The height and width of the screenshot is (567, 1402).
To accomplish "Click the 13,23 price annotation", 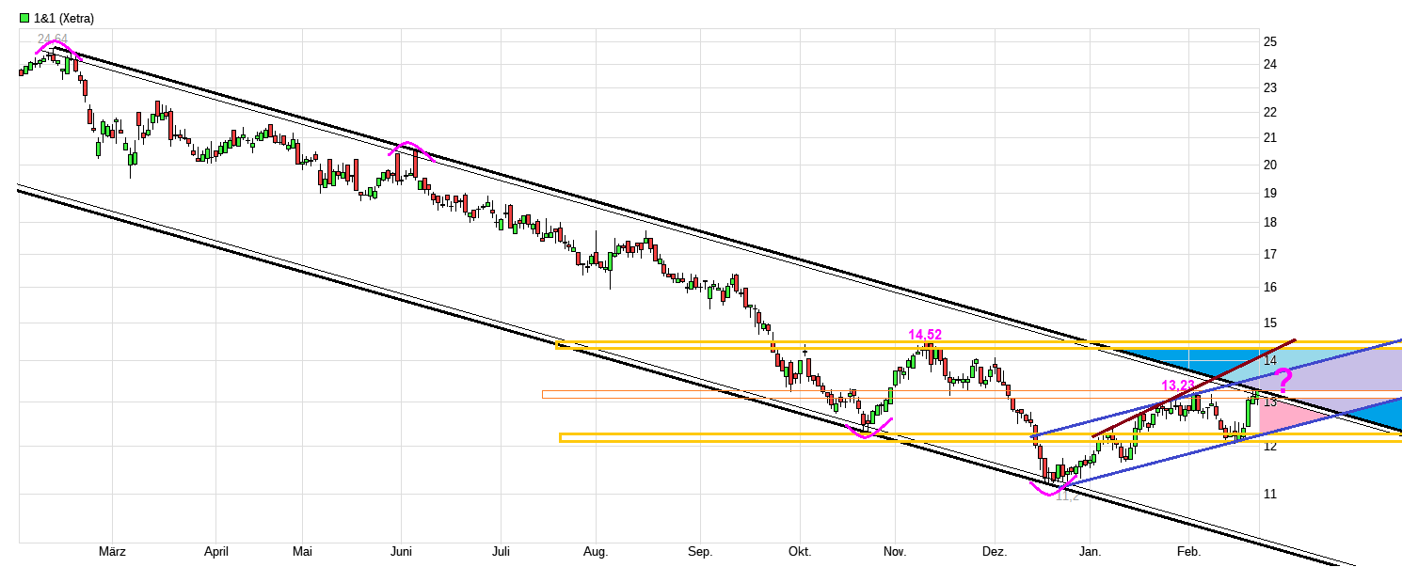I will (1178, 386).
